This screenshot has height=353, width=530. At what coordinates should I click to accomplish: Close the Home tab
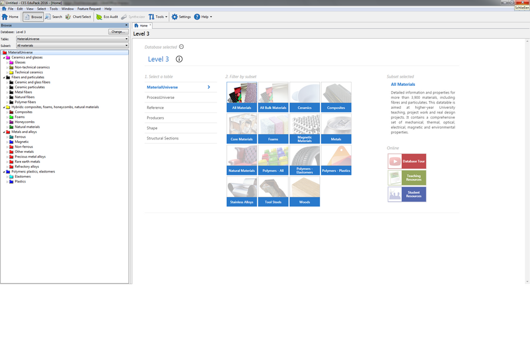tap(151, 25)
